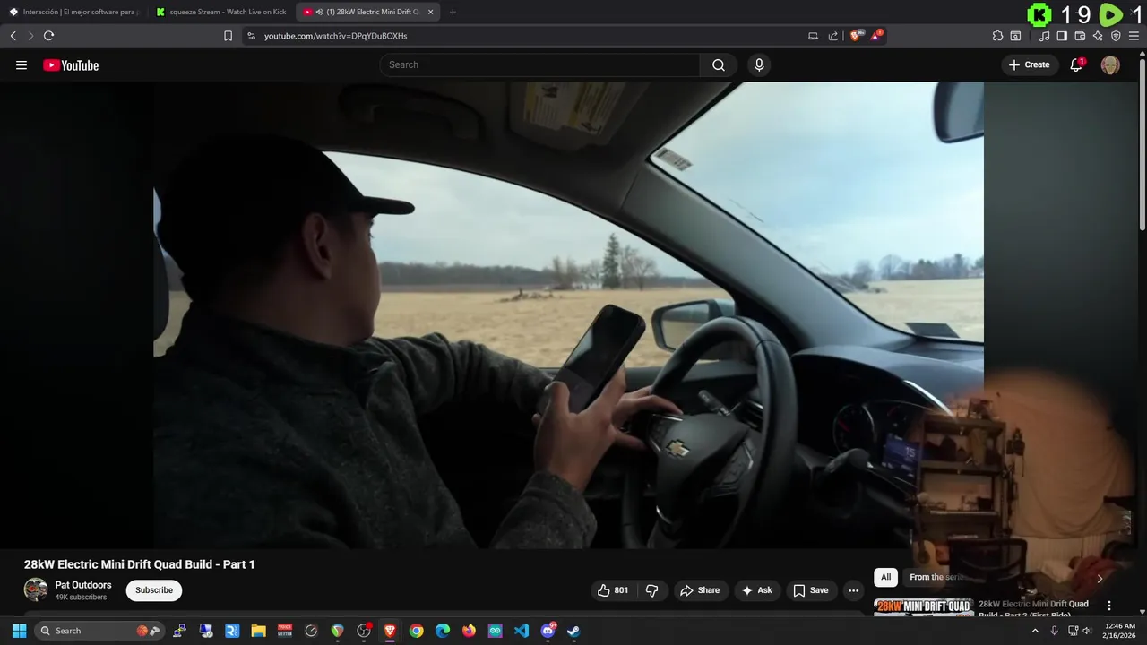Open Steam from the taskbar

tap(573, 631)
